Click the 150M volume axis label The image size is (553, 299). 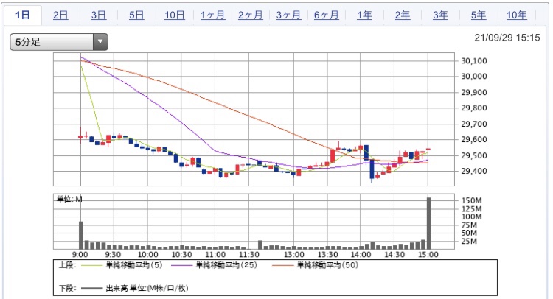click(x=472, y=200)
